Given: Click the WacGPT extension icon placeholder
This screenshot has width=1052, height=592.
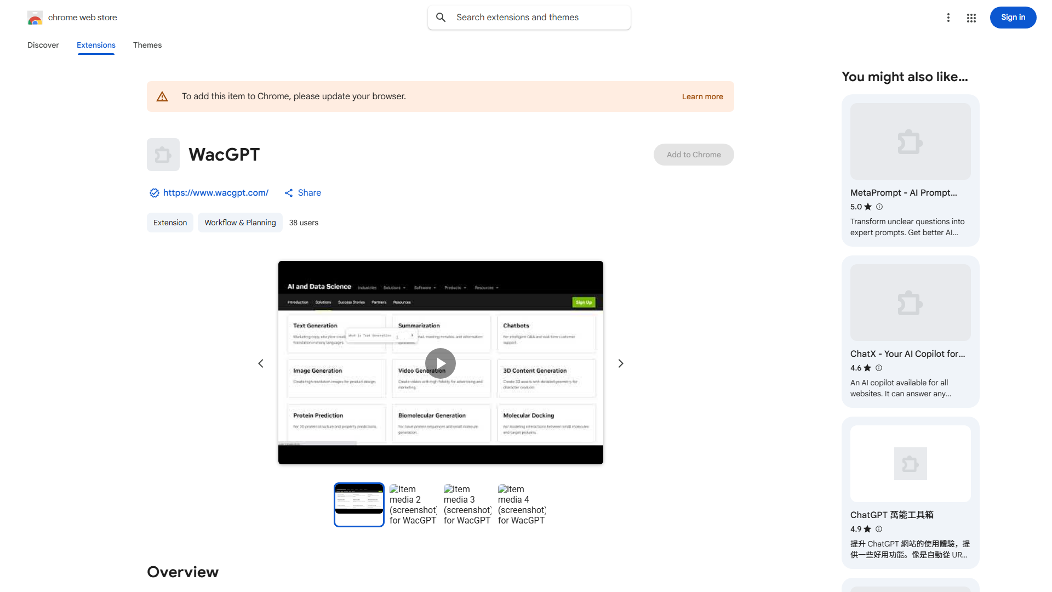Looking at the screenshot, I should [x=163, y=155].
